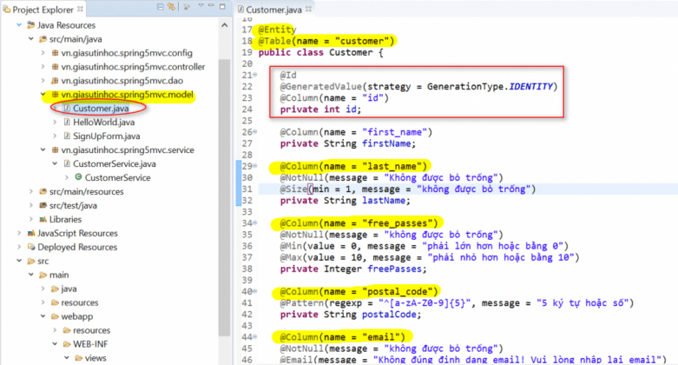The height and width of the screenshot is (365, 678).
Task: Fold the free_passes column block at line 34
Action: pyautogui.click(x=253, y=222)
